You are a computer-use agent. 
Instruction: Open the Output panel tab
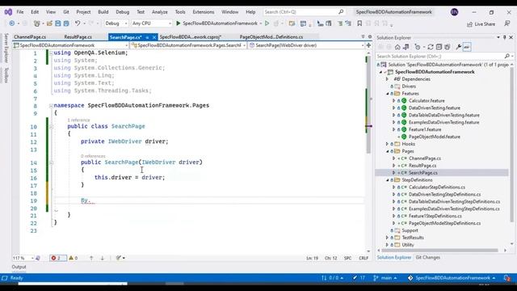19,267
